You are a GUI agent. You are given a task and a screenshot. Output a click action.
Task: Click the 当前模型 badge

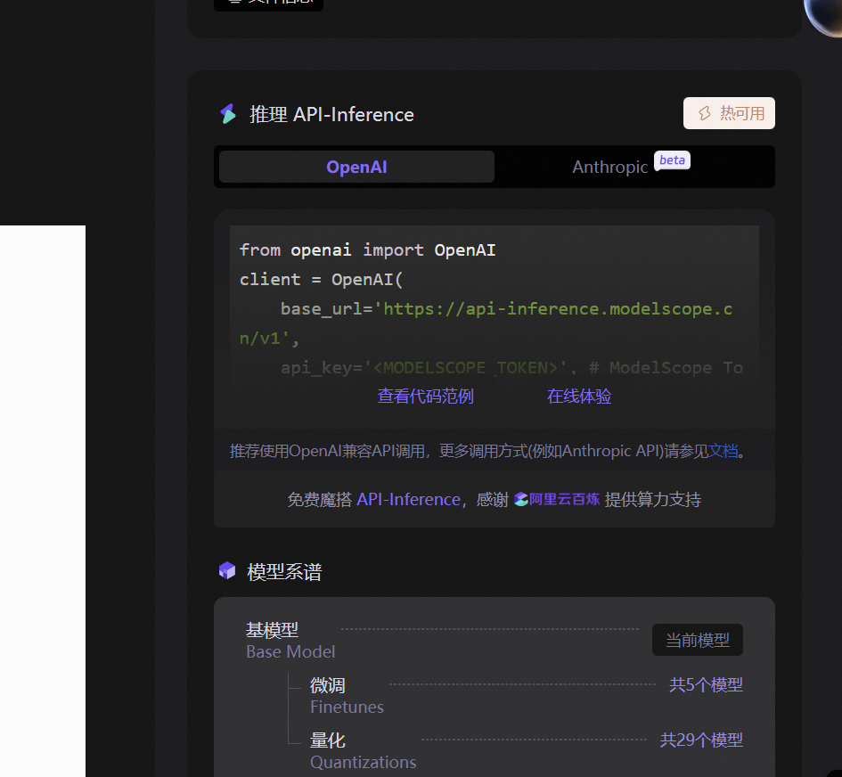698,640
